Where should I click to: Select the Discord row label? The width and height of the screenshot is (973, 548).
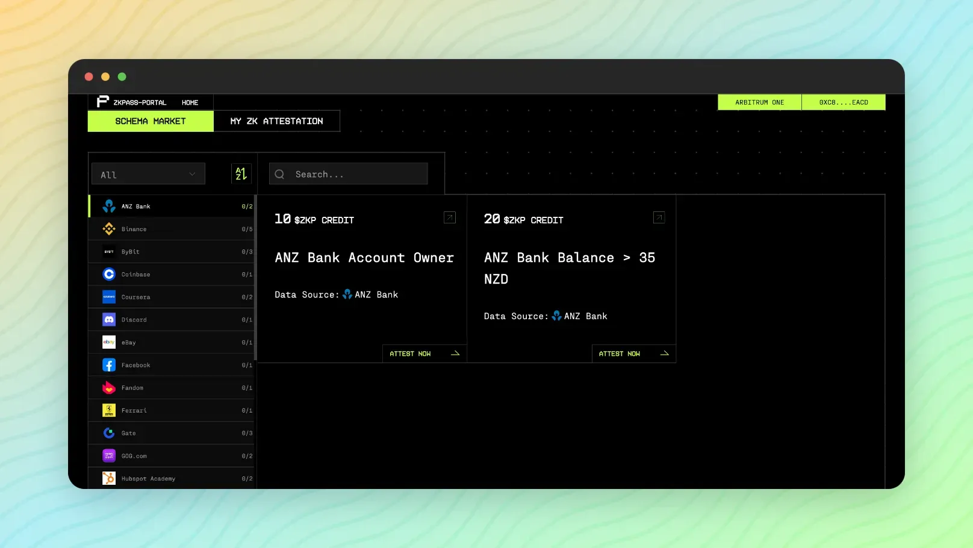(x=134, y=320)
